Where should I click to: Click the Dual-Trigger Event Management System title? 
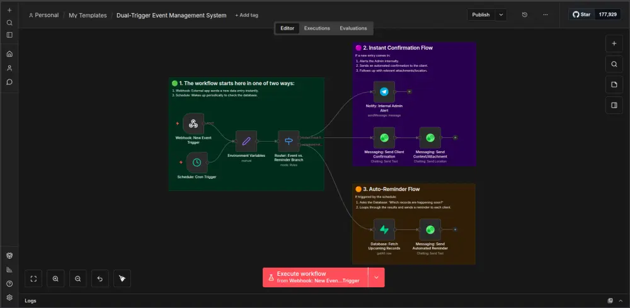pos(171,15)
